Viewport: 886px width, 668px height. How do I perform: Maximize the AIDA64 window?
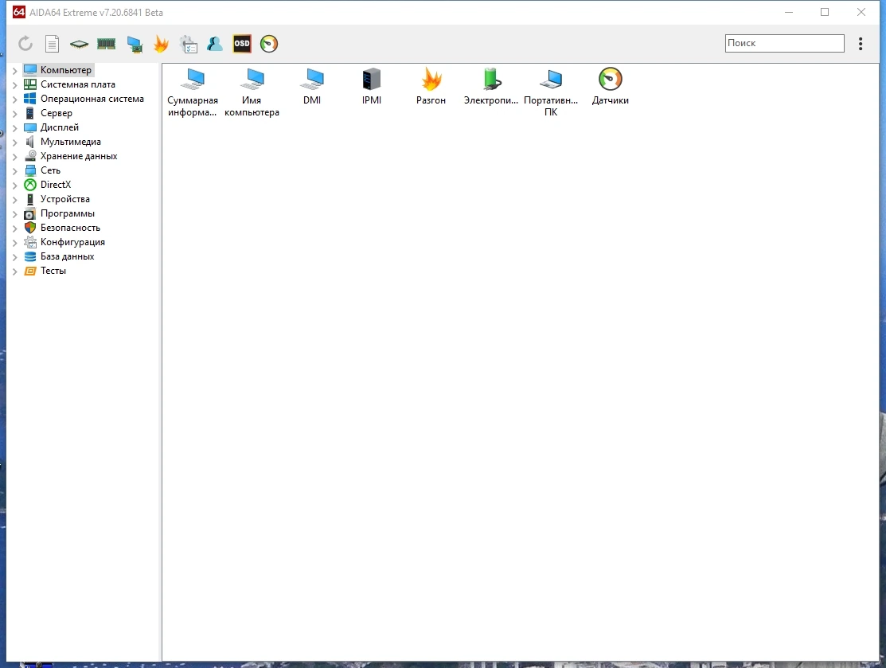point(825,12)
